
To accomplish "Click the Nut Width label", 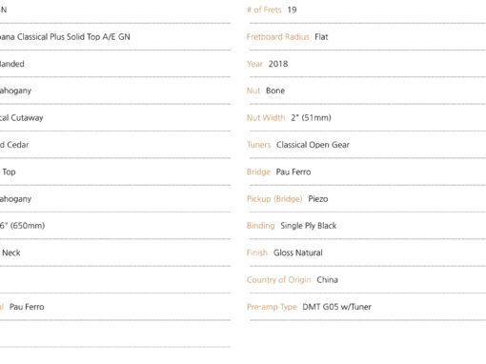I will (266, 118).
